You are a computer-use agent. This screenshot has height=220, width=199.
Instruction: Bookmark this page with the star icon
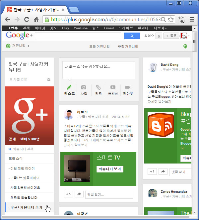point(170,20)
